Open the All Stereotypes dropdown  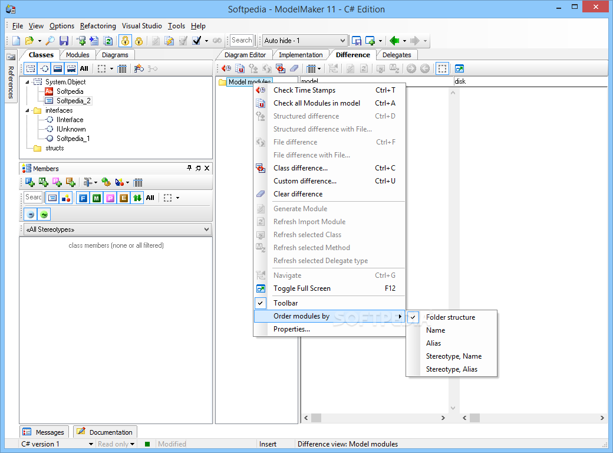118,229
